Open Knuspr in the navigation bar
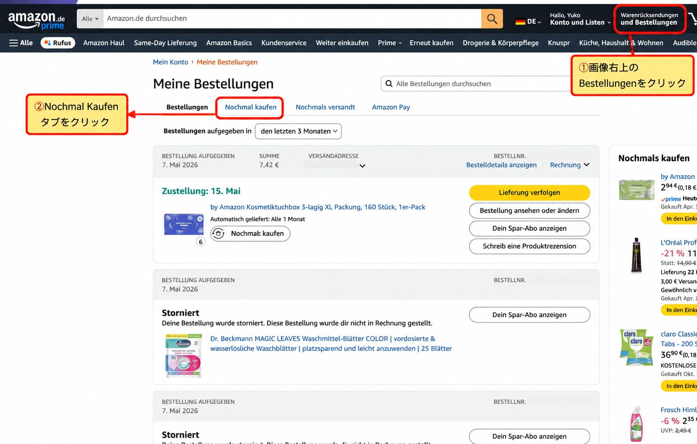Viewport: 697px width, 444px height. point(558,43)
